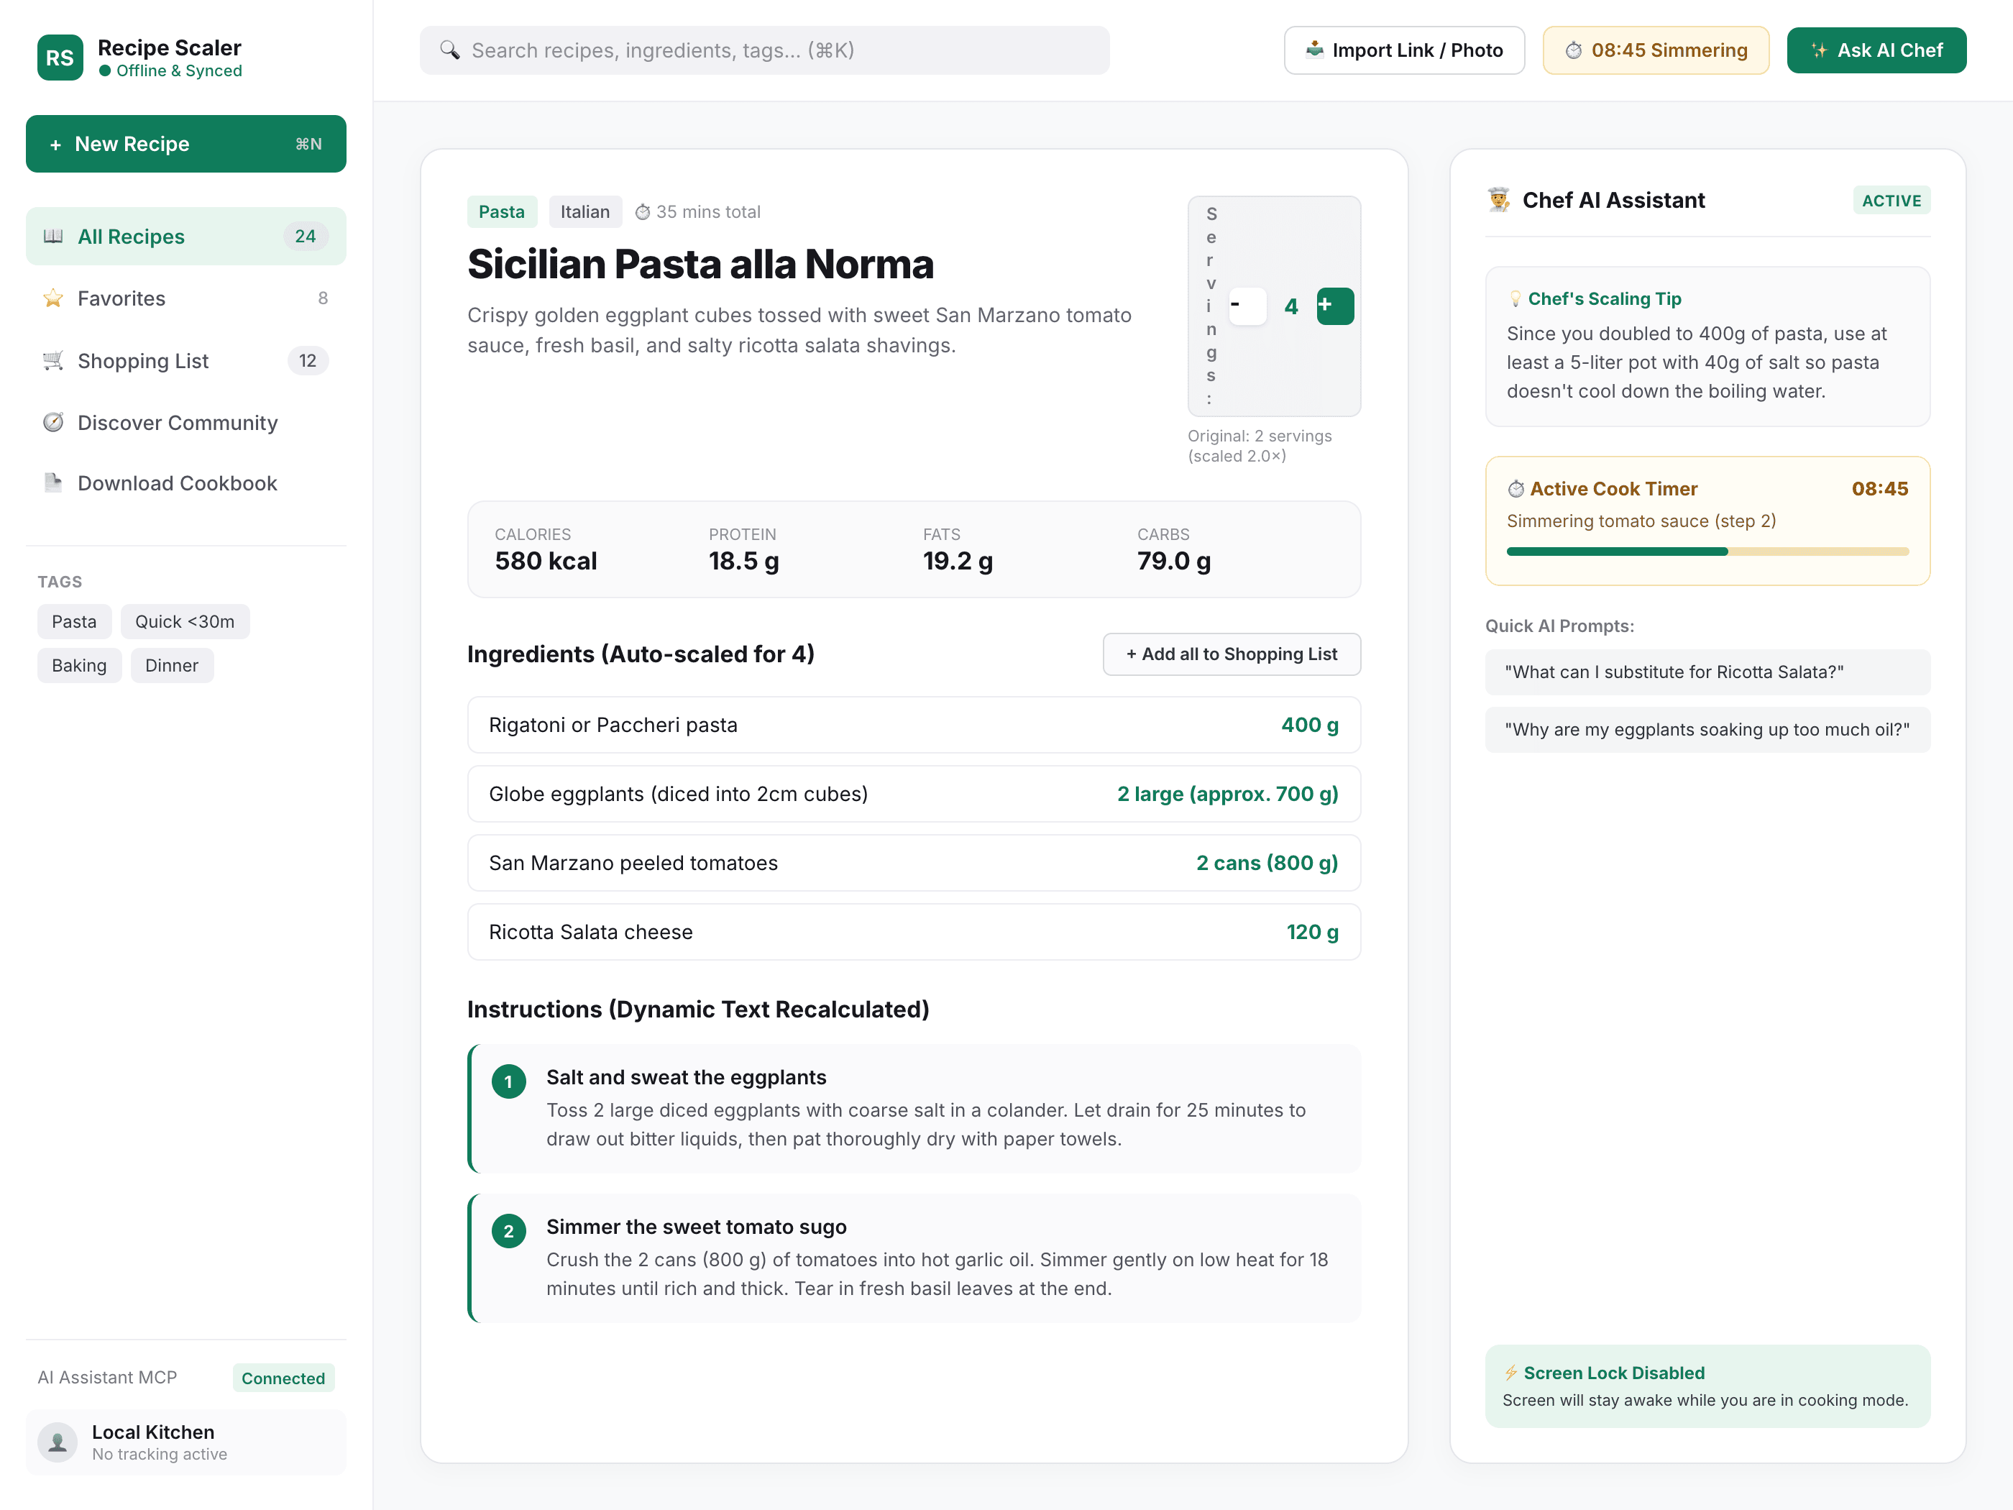Click the San Marzano peeled tomatoes row
2013x1510 pixels.
pyautogui.click(x=914, y=863)
